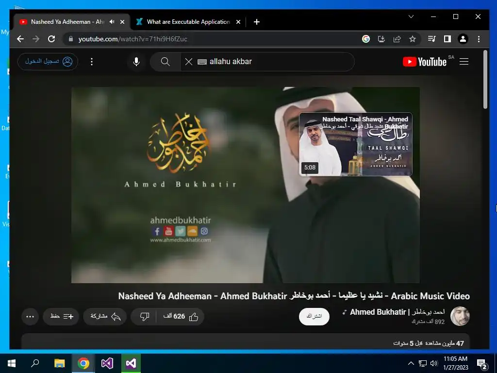Expand the video description box
Image resolution: width=497 pixels, height=373 pixels.
point(245,341)
